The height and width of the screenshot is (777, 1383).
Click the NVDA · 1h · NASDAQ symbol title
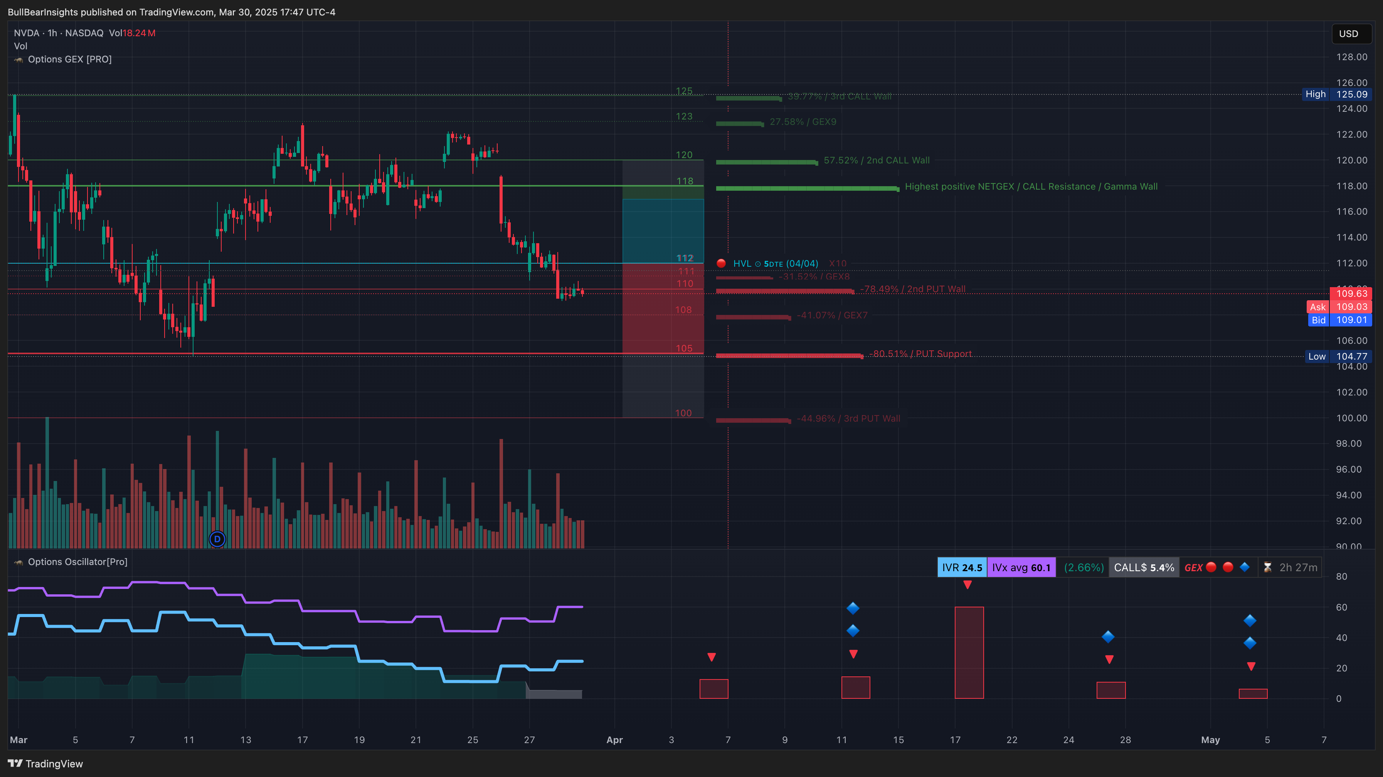click(59, 33)
